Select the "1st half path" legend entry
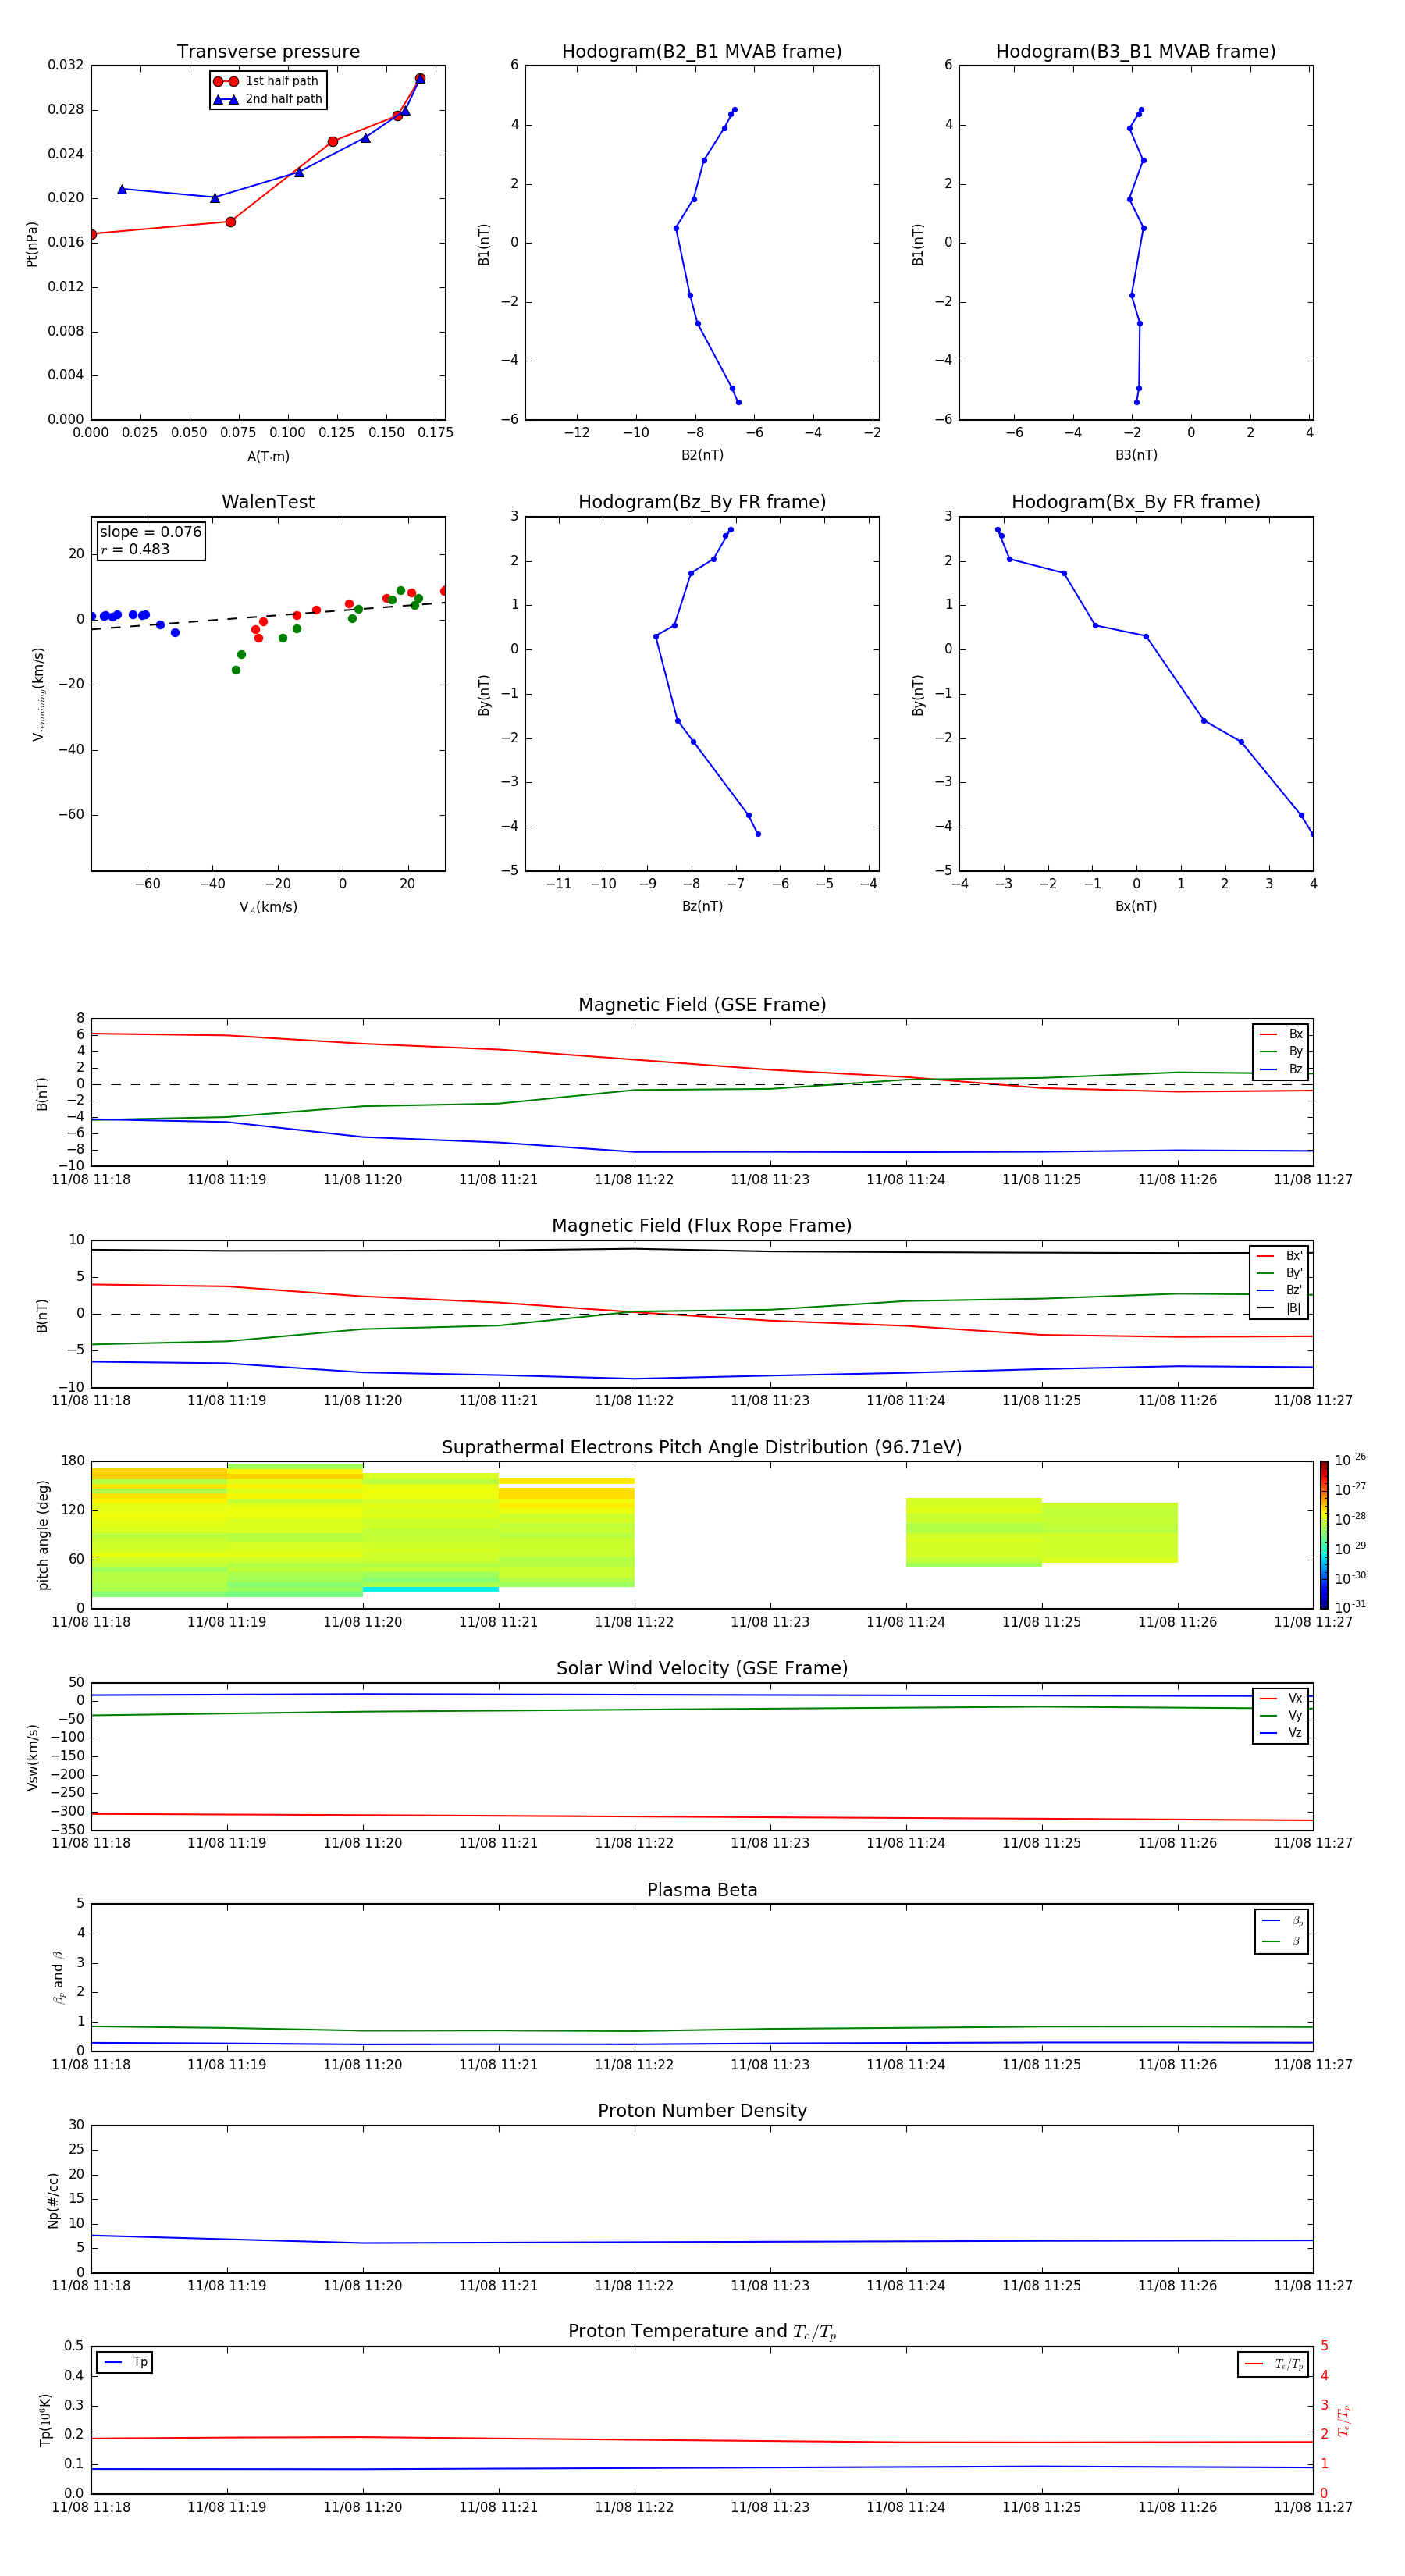This screenshot has height=2576, width=1405. pos(267,81)
